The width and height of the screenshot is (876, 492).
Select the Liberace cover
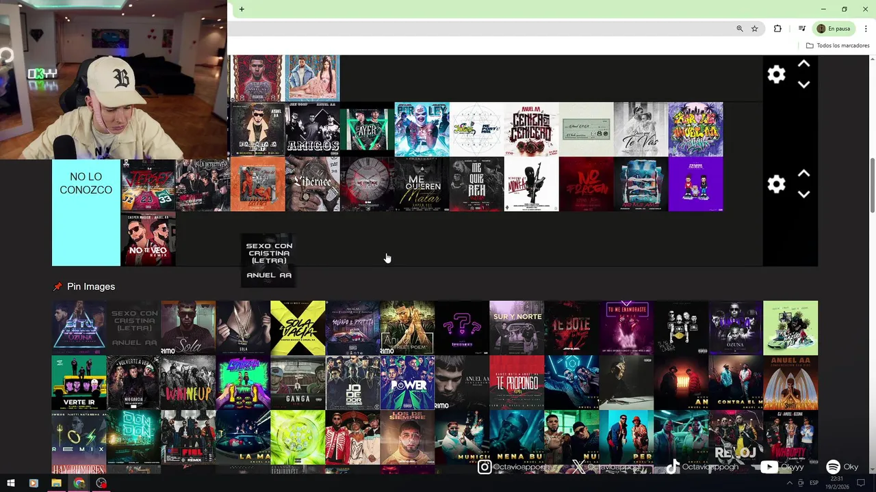point(313,184)
